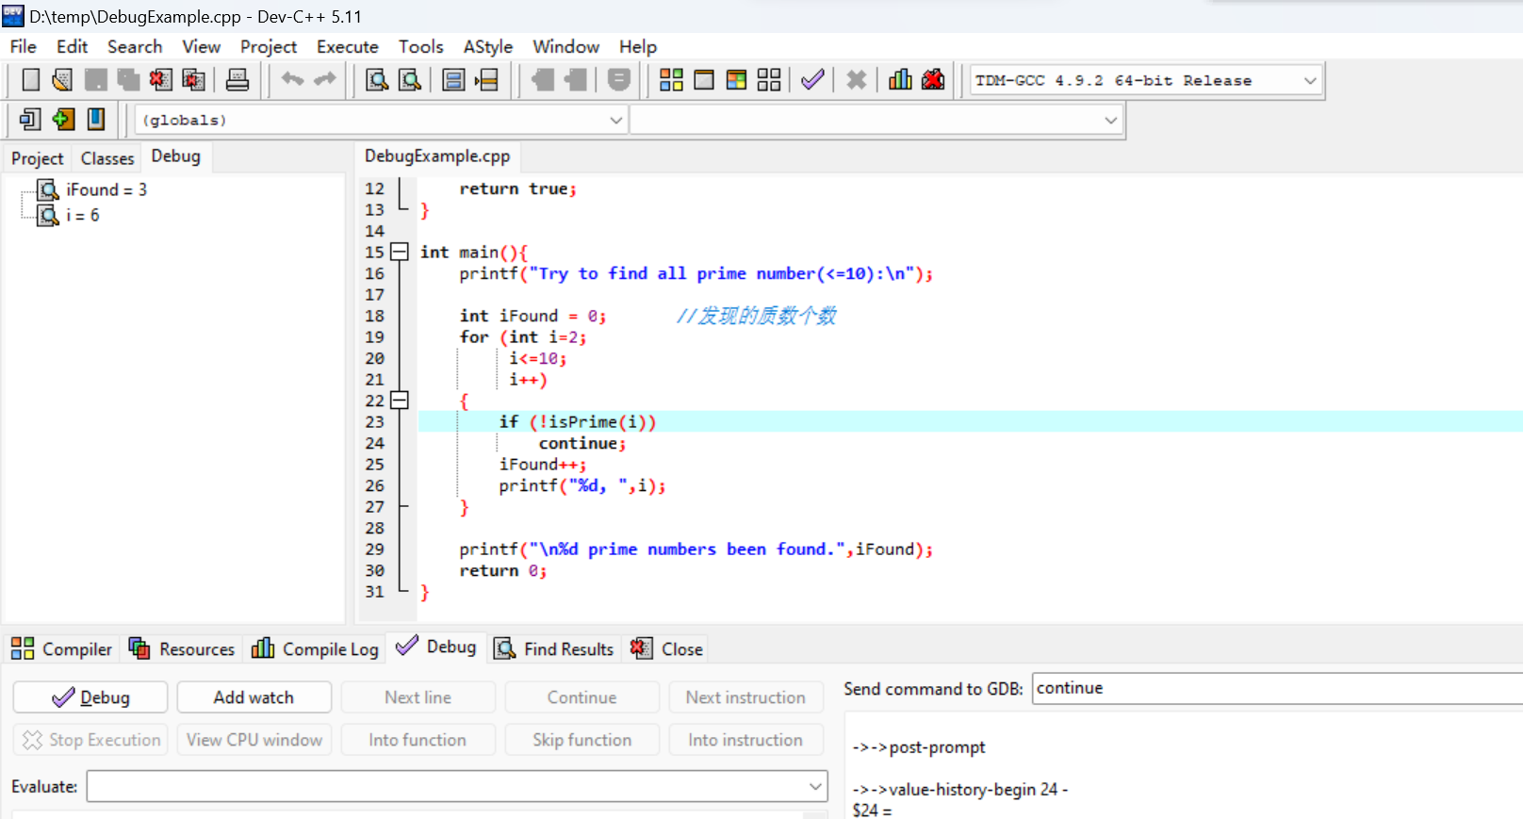The image size is (1523, 819).
Task: Open the Search menu
Action: (135, 46)
